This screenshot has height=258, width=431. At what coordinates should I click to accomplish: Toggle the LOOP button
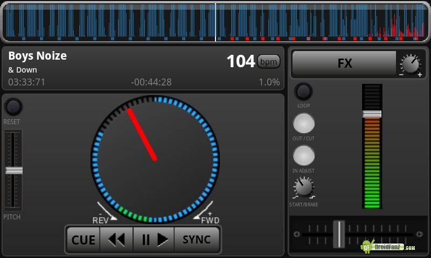pyautogui.click(x=303, y=91)
